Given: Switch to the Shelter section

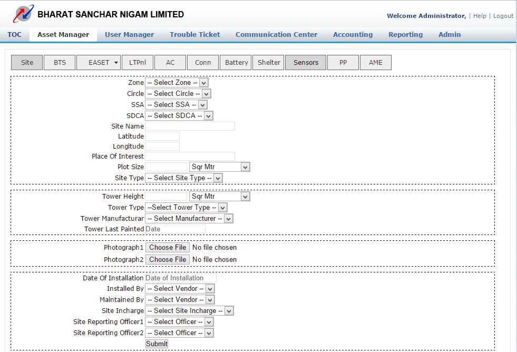Looking at the screenshot, I should point(268,62).
